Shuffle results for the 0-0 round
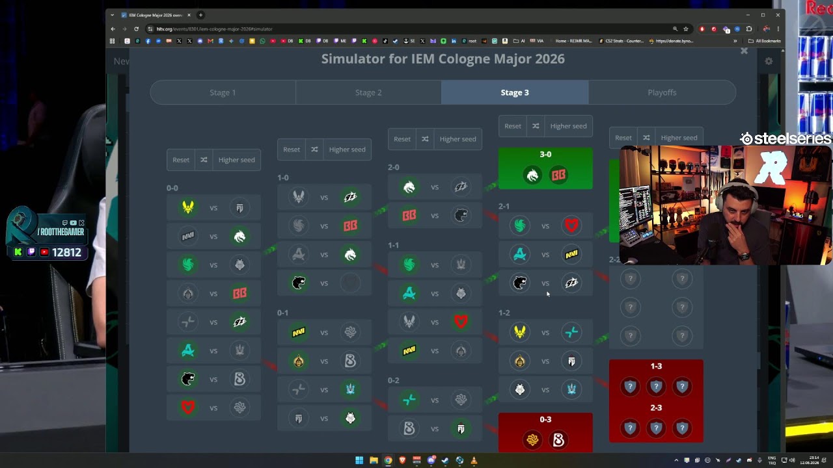The image size is (833, 468). pyautogui.click(x=204, y=160)
